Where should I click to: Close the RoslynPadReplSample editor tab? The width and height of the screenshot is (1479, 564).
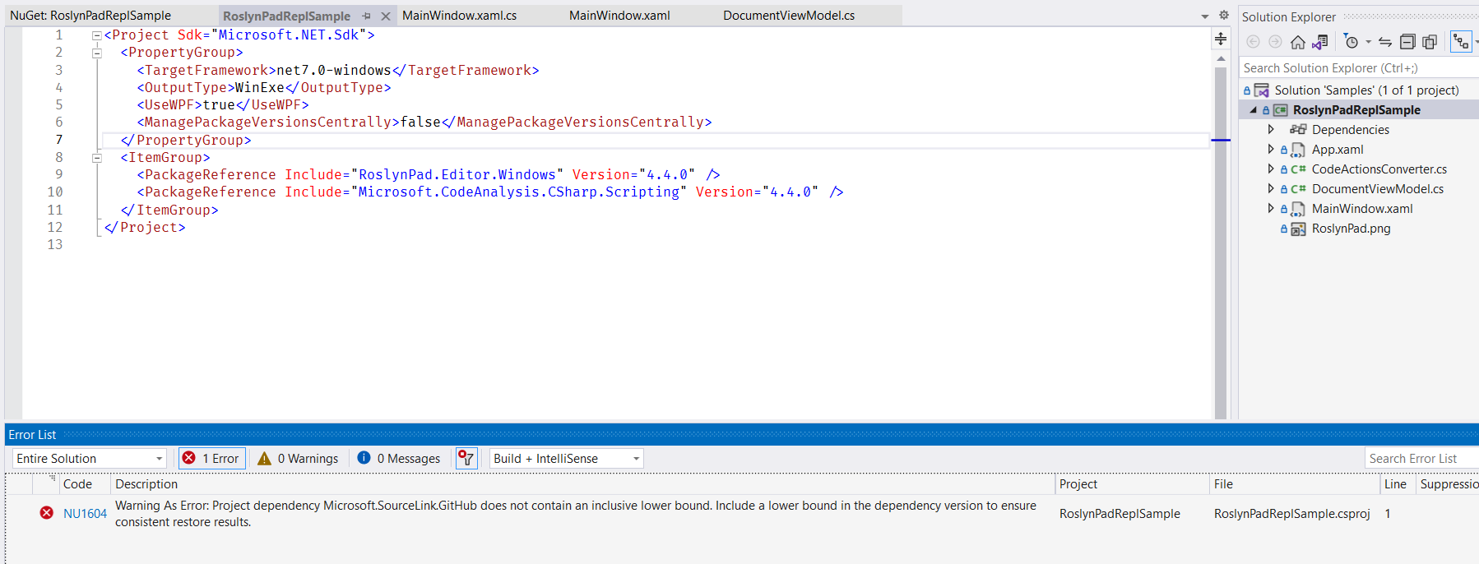386,16
